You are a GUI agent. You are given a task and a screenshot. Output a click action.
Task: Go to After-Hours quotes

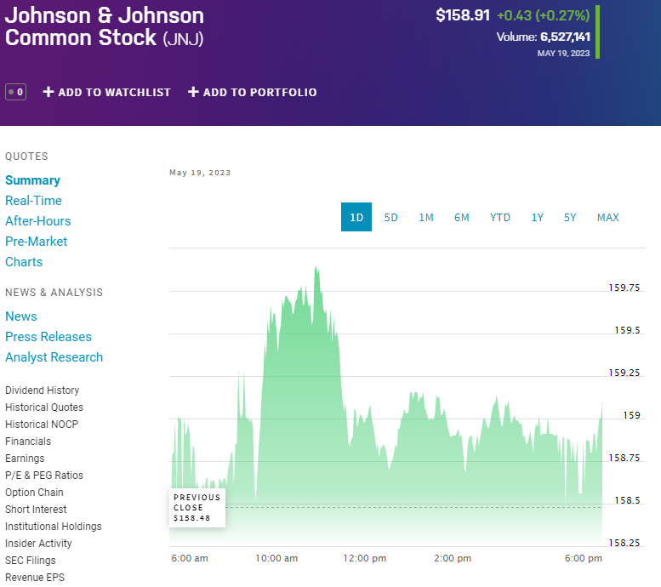(37, 221)
